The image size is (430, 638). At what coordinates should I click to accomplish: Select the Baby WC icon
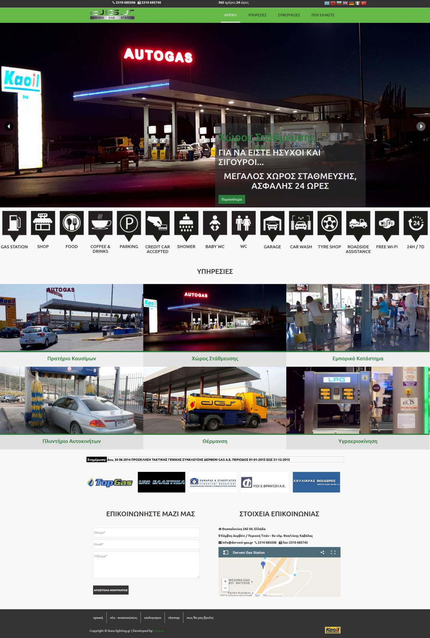(x=215, y=226)
